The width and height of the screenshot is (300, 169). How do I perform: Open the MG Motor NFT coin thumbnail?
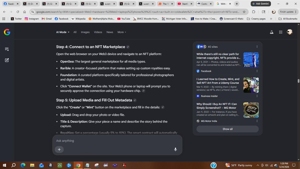(251, 110)
